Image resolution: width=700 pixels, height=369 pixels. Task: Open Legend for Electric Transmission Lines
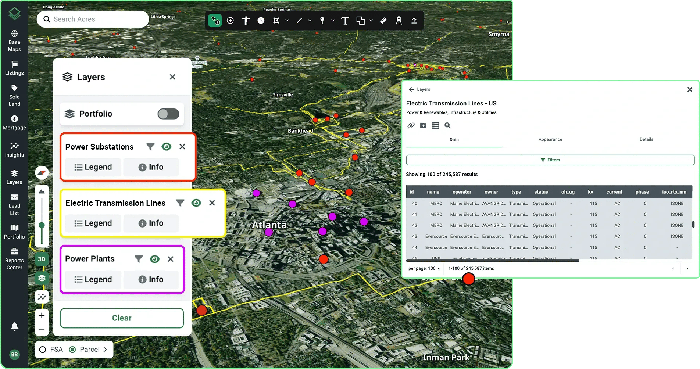tap(93, 223)
